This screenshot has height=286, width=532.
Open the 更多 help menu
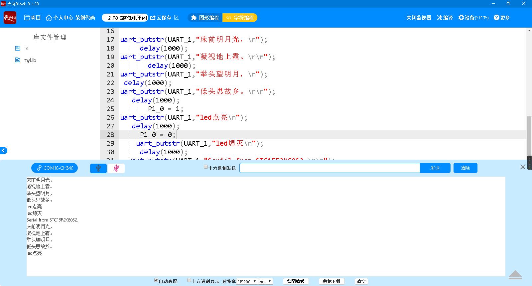(502, 18)
